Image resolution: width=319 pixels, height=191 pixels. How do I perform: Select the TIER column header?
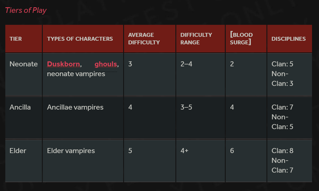[23, 38]
